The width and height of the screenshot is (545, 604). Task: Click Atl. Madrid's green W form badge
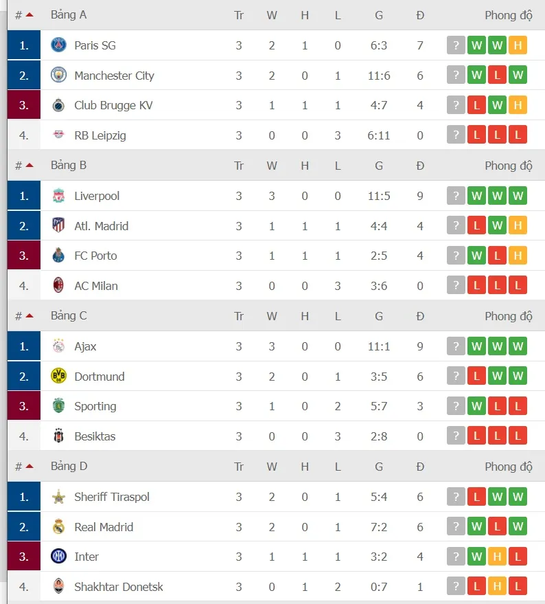[x=497, y=225]
